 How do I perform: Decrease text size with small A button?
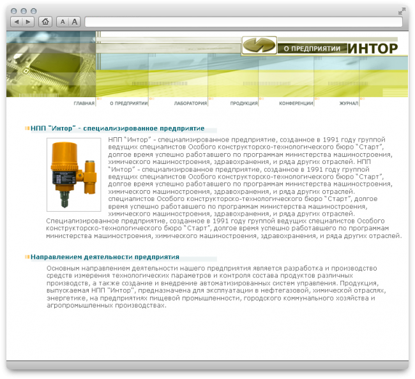[63, 22]
